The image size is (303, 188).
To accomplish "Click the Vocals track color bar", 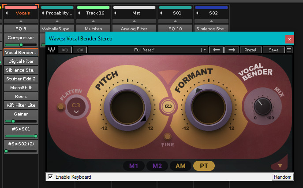I will [21, 7].
